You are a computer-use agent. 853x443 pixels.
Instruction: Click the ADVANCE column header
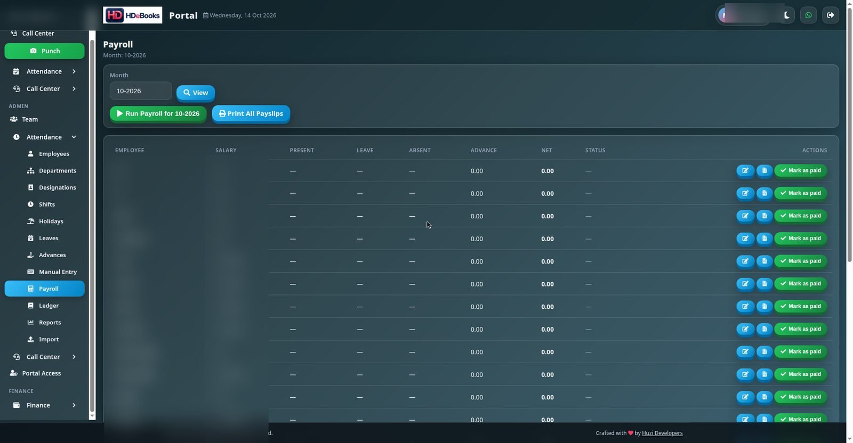coord(484,151)
